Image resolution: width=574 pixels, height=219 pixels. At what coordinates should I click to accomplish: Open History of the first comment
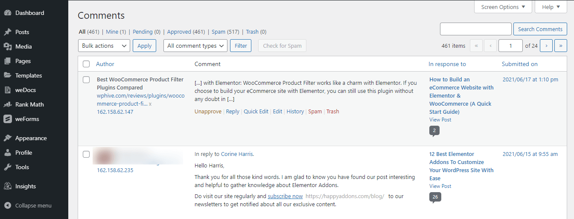(295, 111)
